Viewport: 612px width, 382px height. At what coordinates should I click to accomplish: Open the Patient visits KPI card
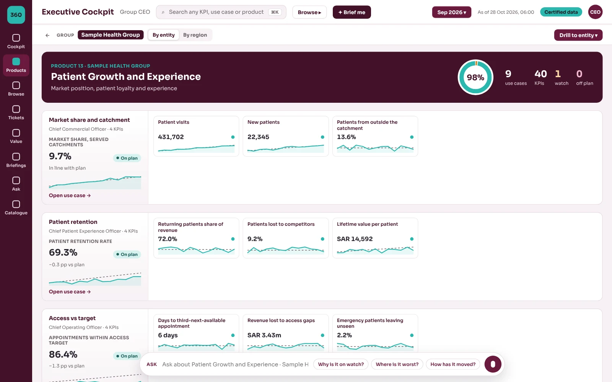(196, 136)
